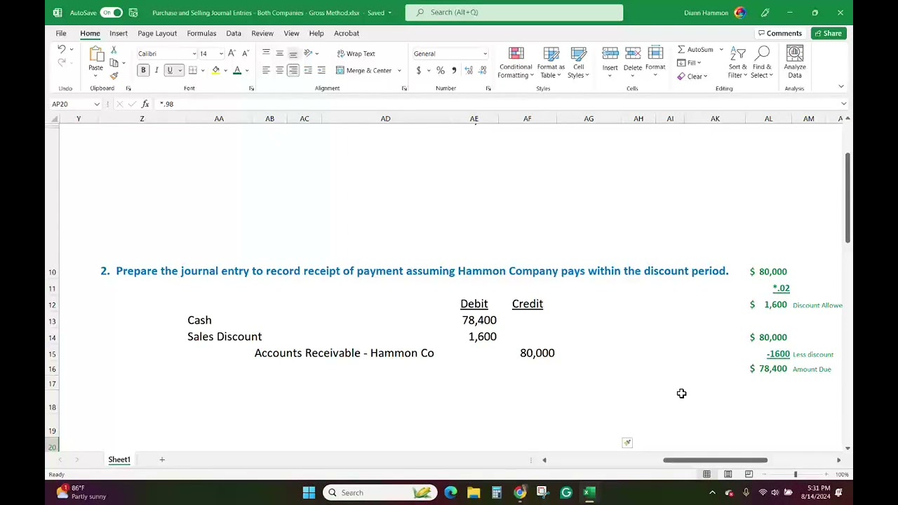Toggle Underline formatting
898x505 pixels.
pos(170,70)
